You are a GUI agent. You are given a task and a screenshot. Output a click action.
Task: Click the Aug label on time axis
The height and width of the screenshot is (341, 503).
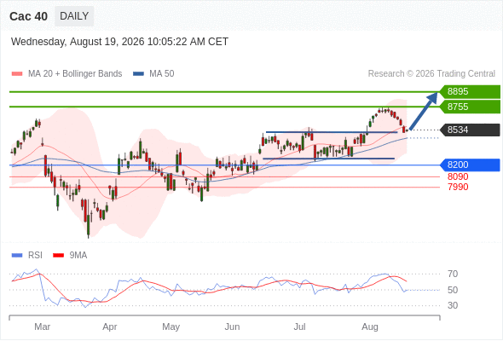370,327
